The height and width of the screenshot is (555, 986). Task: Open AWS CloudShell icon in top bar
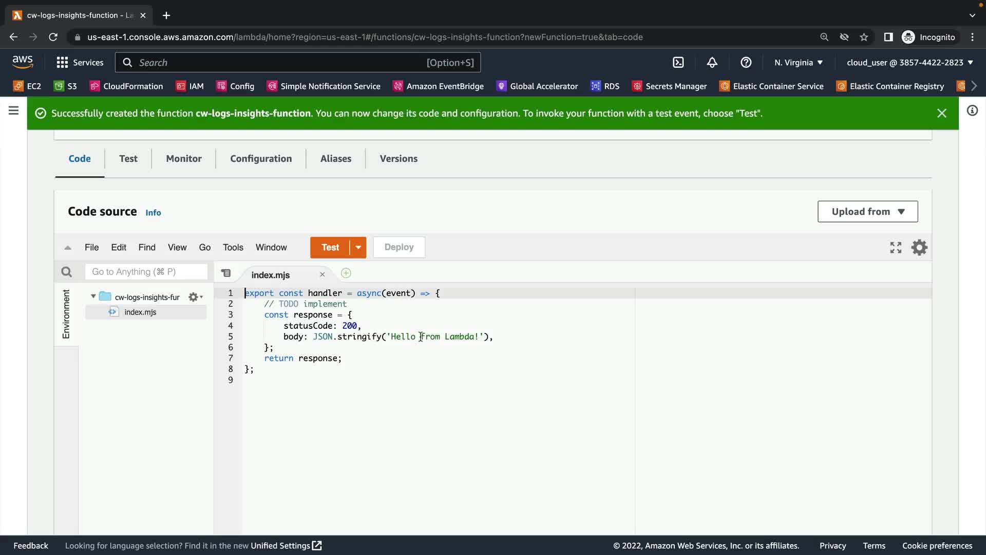coord(678,63)
